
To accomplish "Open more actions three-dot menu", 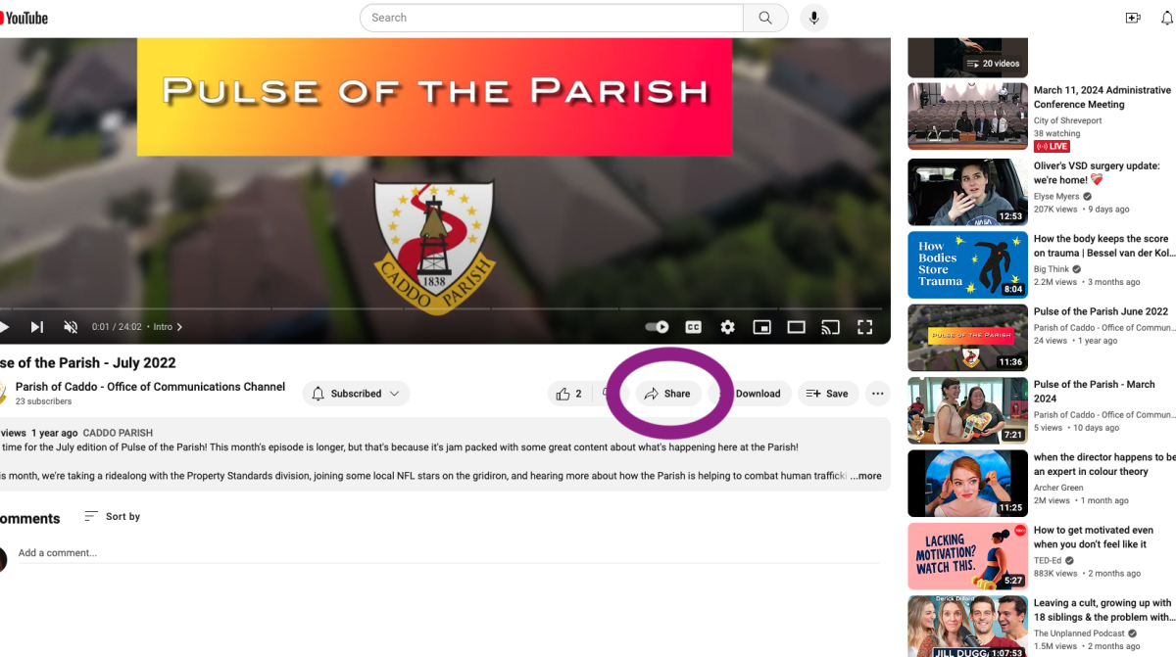I will click(877, 394).
